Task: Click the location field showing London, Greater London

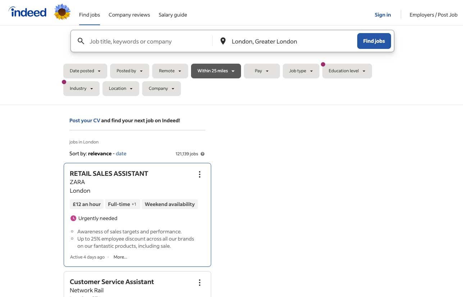Action: coord(291,41)
